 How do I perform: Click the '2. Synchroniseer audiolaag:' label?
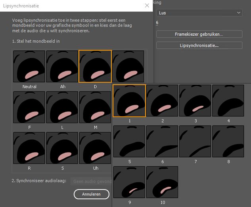click(x=39, y=180)
